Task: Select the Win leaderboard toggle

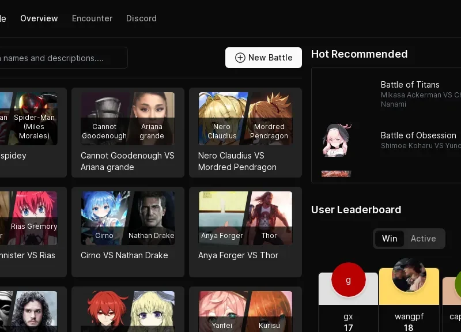Action: tap(390, 239)
